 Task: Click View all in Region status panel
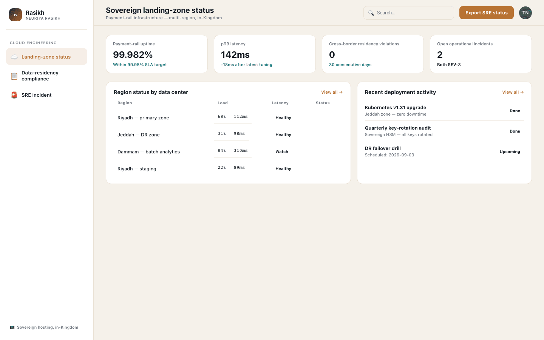(x=332, y=92)
